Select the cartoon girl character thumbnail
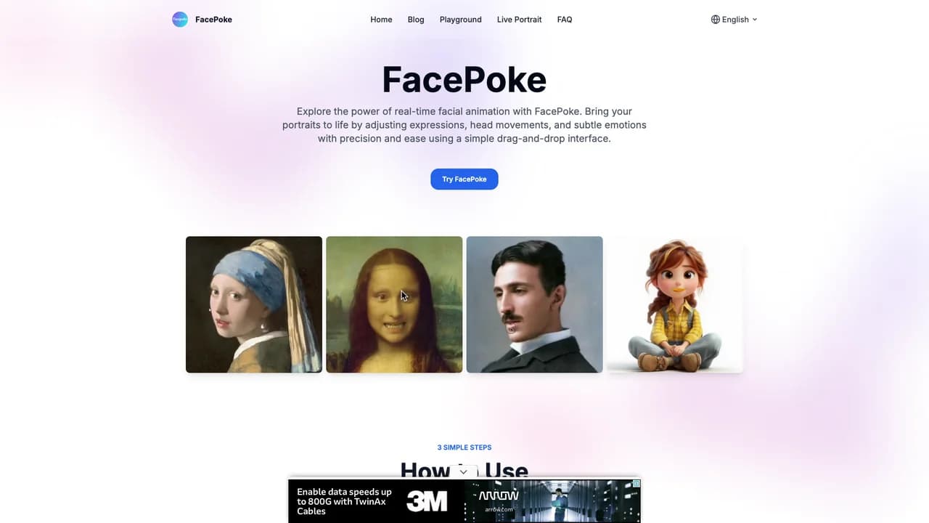 [674, 304]
